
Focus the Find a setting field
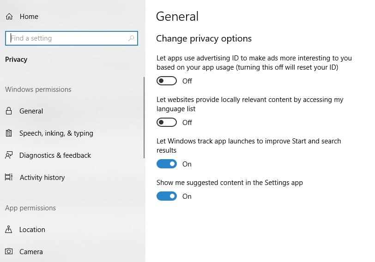[x=72, y=38]
